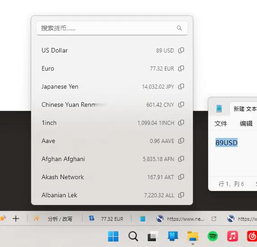Click the 77.32 EUR currency widget
257x247 pixels.
click(106, 218)
